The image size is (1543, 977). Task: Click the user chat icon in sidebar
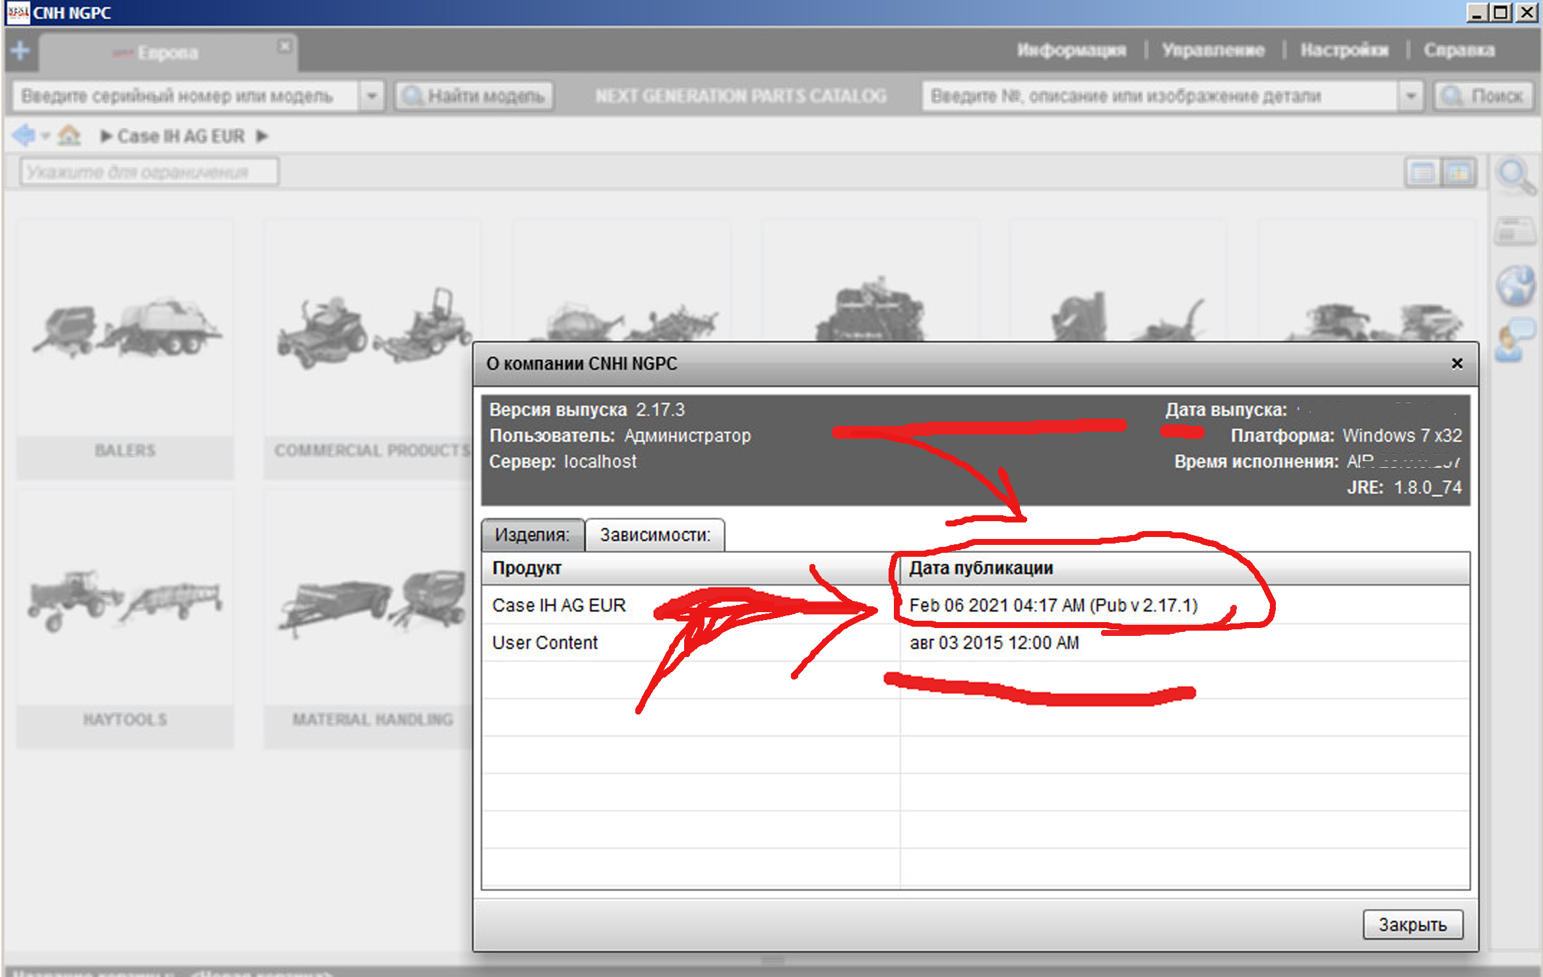click(1514, 340)
